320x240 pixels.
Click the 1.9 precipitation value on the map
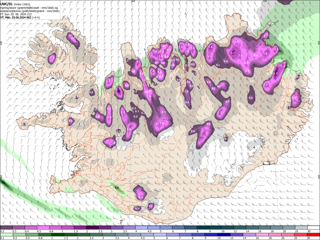coord(210,47)
